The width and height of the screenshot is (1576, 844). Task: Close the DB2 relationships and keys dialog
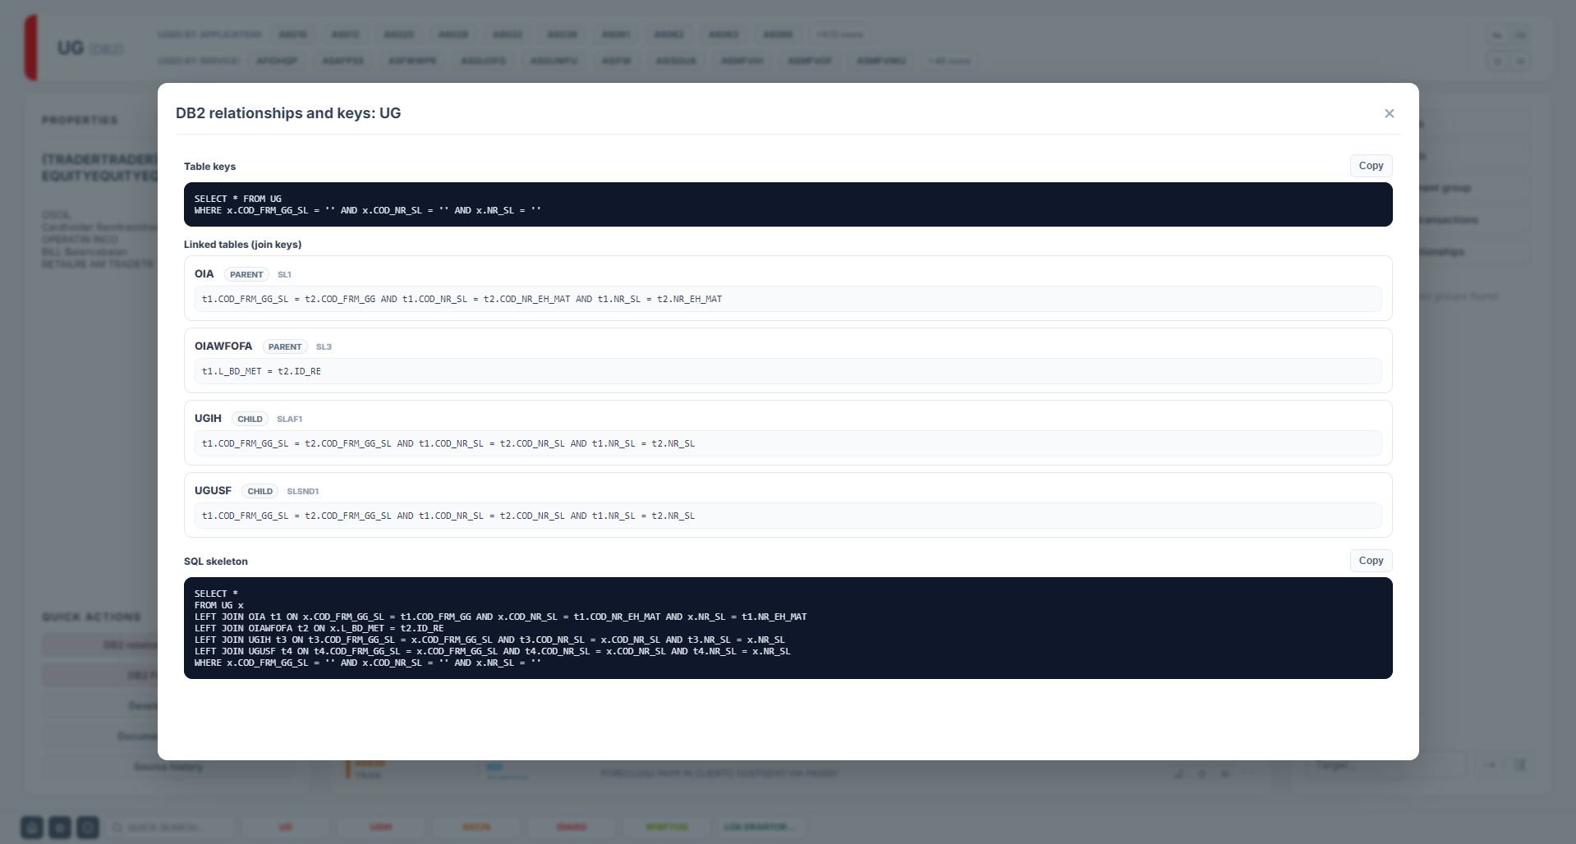1389,113
